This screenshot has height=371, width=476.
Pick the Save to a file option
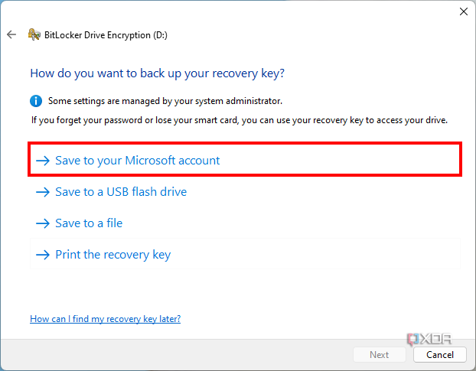pyautogui.click(x=89, y=223)
